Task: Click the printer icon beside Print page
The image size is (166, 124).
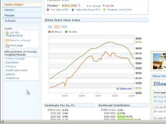Action: (x=7, y=46)
